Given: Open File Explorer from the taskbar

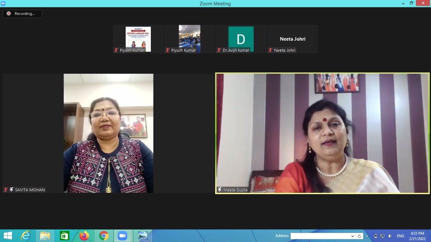Looking at the screenshot, I should 45,236.
